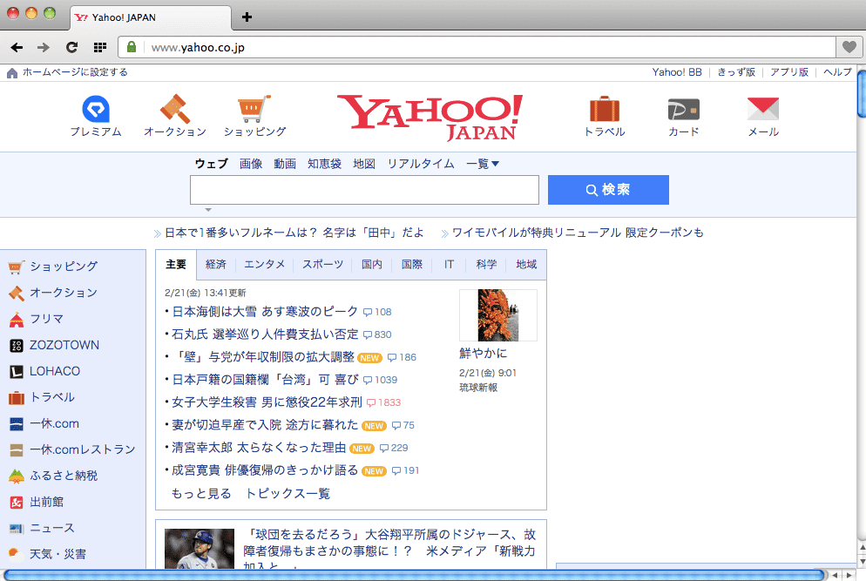This screenshot has width=866, height=581.
Task: Expand the 一覧 search category dropdown
Action: [483, 164]
